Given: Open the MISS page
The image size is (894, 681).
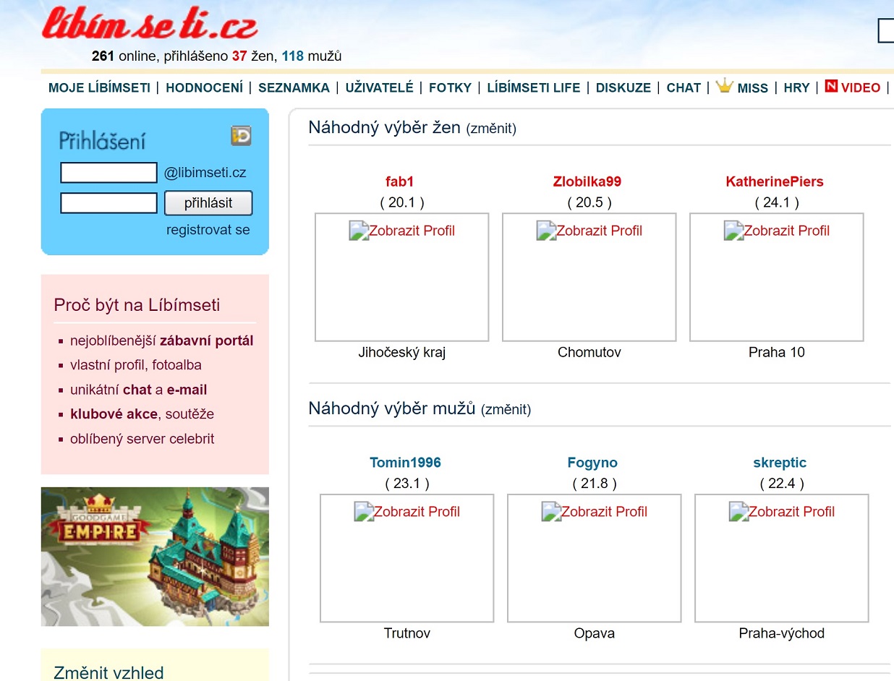Looking at the screenshot, I should pyautogui.click(x=752, y=88).
